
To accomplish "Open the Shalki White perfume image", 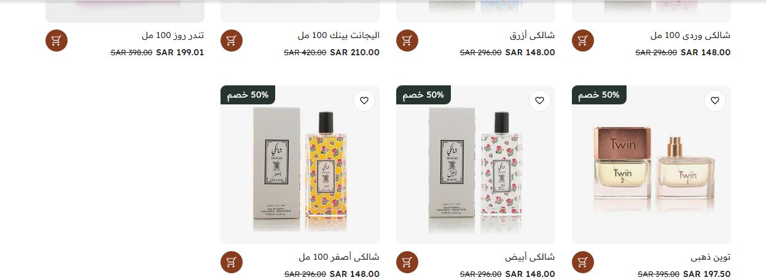I will click(x=475, y=165).
